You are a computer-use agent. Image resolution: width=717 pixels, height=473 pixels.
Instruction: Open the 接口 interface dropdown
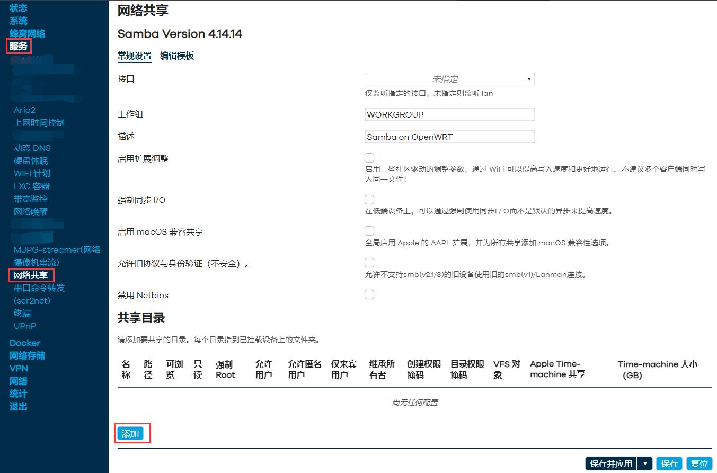[x=449, y=79]
